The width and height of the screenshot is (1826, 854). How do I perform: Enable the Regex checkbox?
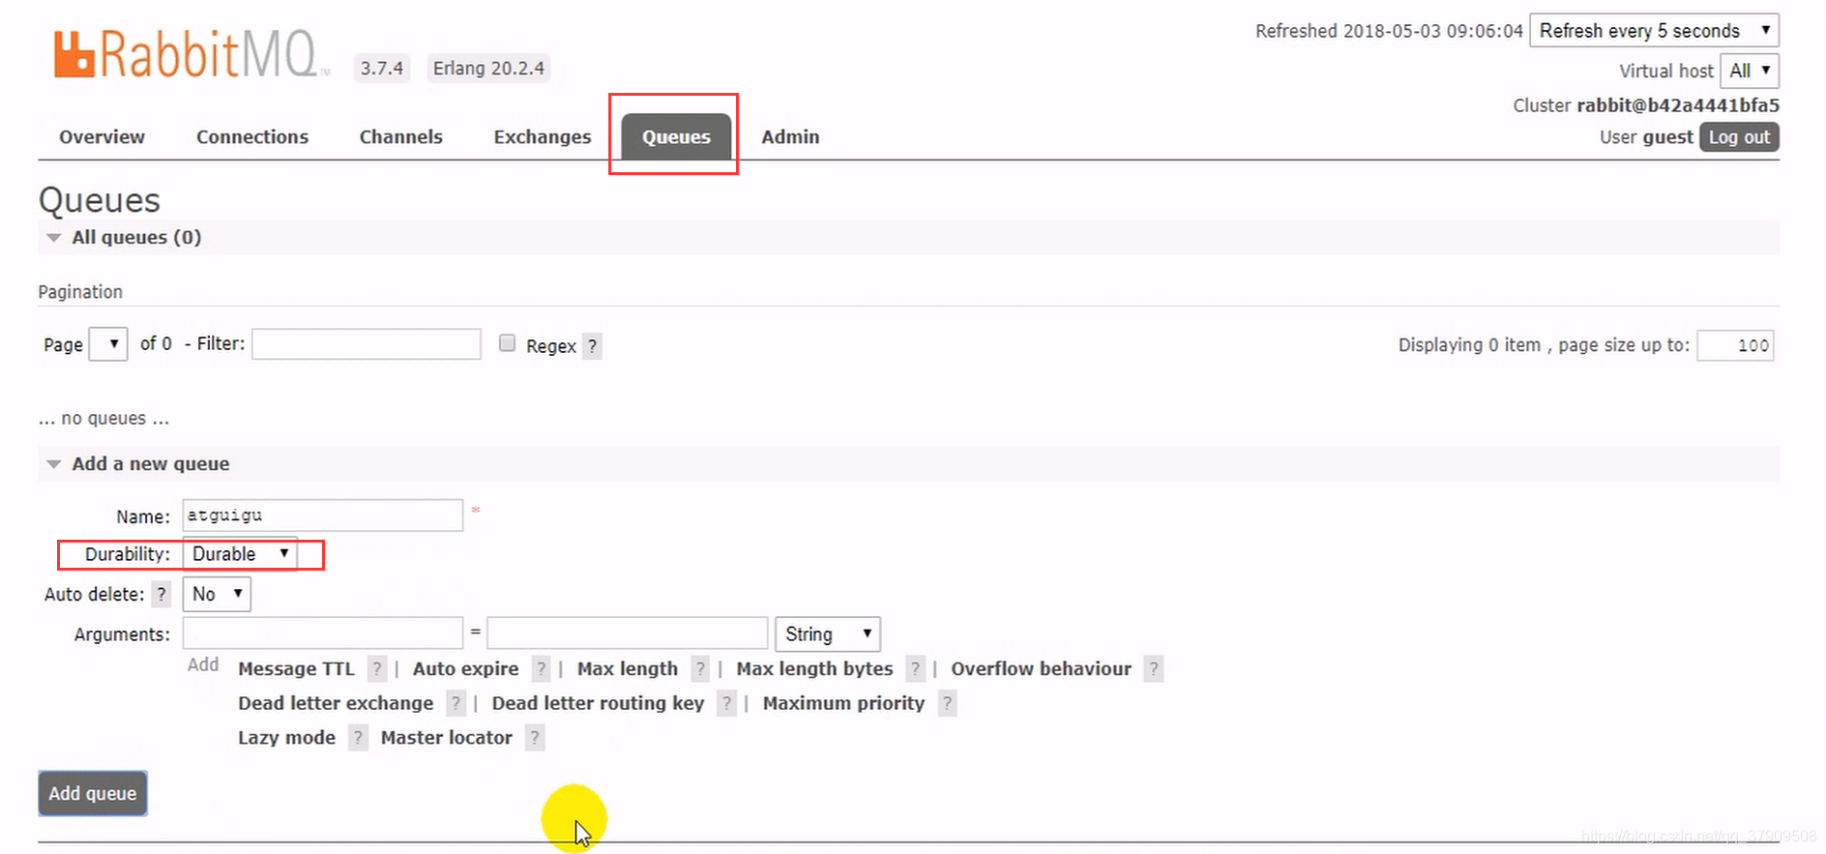[x=507, y=343]
